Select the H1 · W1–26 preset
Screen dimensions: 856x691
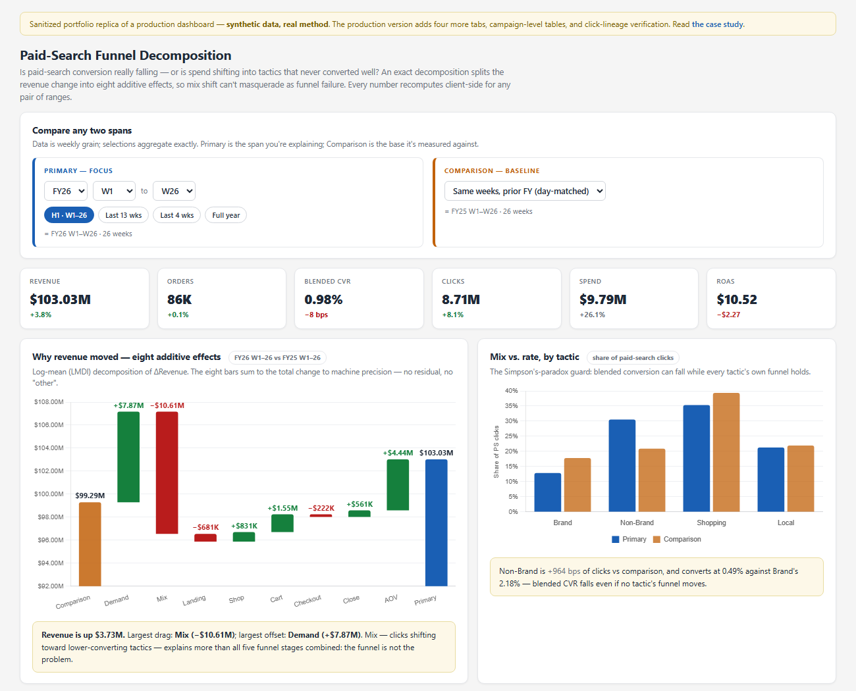click(x=69, y=215)
